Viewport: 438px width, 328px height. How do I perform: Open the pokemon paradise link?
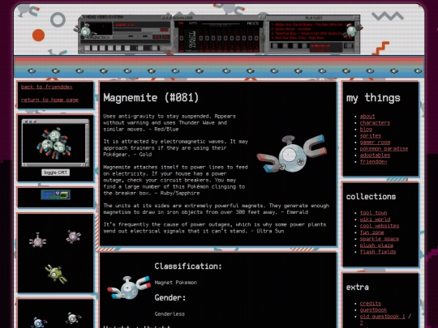384,149
